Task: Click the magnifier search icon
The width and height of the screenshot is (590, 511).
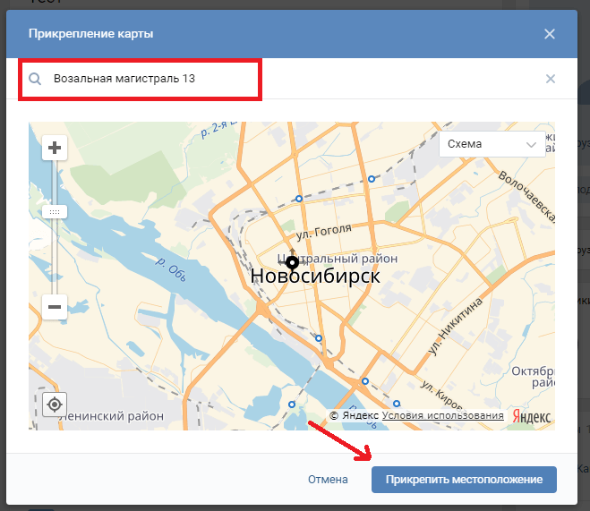Action: [x=35, y=79]
